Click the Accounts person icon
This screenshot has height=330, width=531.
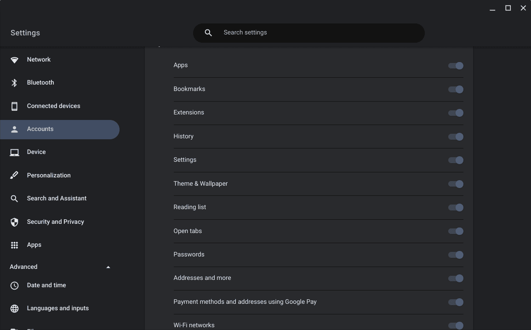coord(14,129)
